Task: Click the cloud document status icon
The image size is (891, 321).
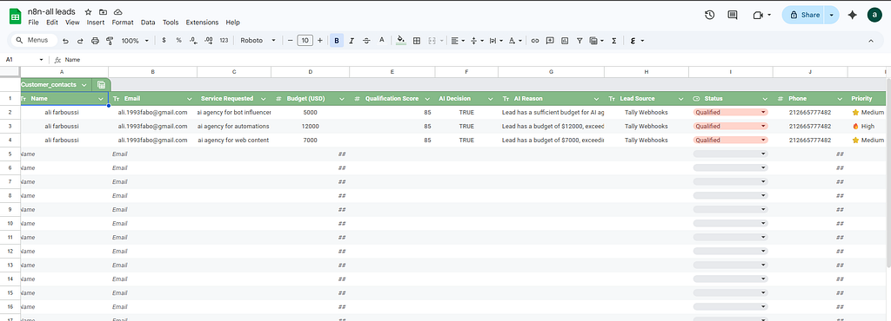Action: point(117,12)
